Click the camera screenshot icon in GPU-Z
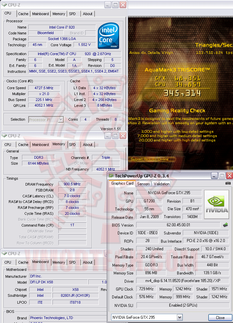Screen dimensions: 233x323 coord(228,183)
